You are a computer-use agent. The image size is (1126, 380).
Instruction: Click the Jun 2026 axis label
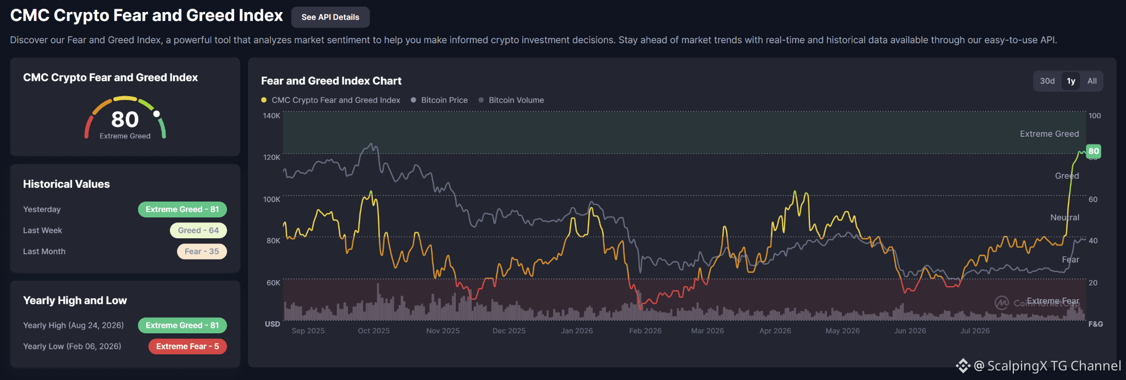(x=910, y=331)
